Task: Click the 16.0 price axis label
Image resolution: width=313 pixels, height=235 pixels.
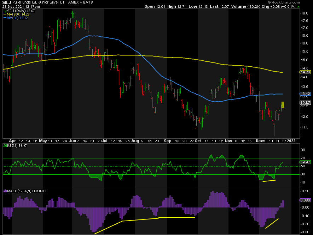Action: pos(305,43)
